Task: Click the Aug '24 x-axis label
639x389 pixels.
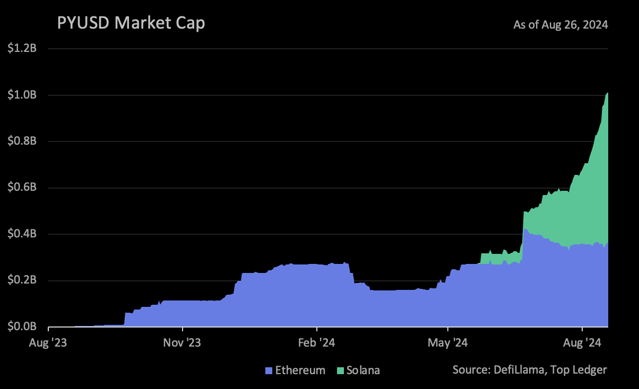Action: (583, 343)
